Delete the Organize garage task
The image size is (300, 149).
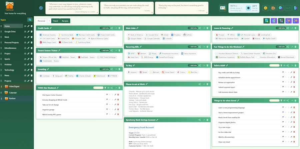tap(118, 110)
